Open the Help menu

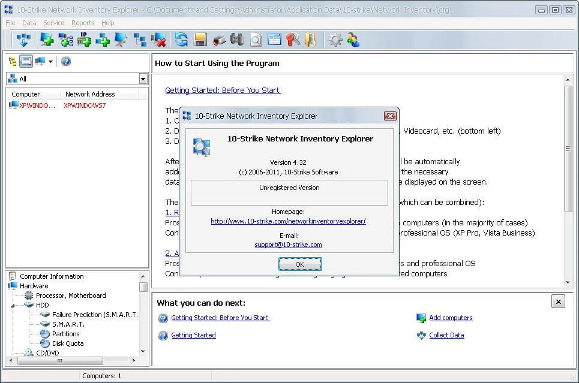pyautogui.click(x=108, y=23)
